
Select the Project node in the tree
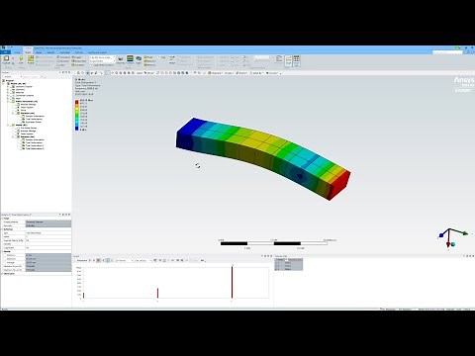pos(9,80)
